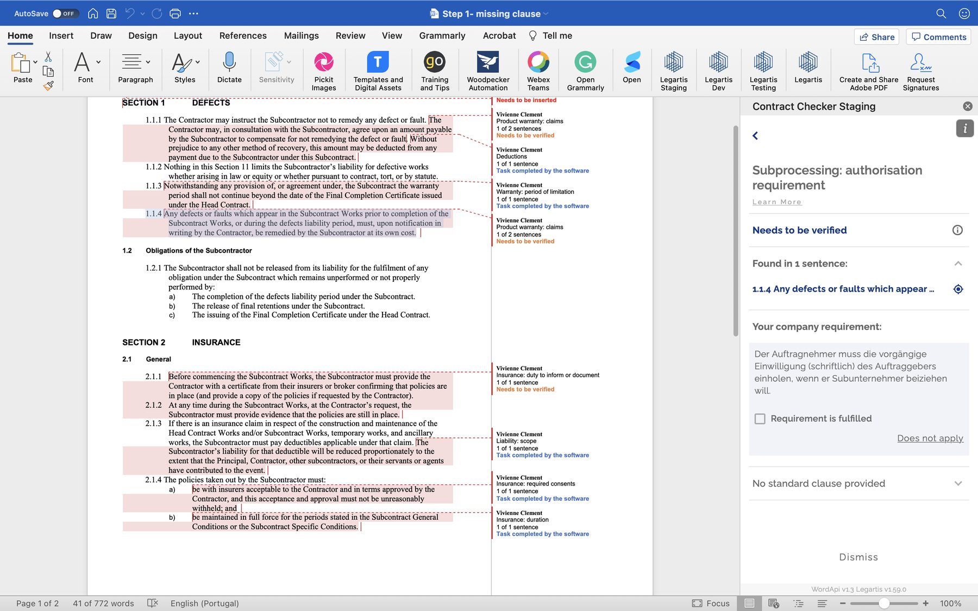Open Pickit Images add-in
Screen dimensions: 978x611
tap(324, 71)
